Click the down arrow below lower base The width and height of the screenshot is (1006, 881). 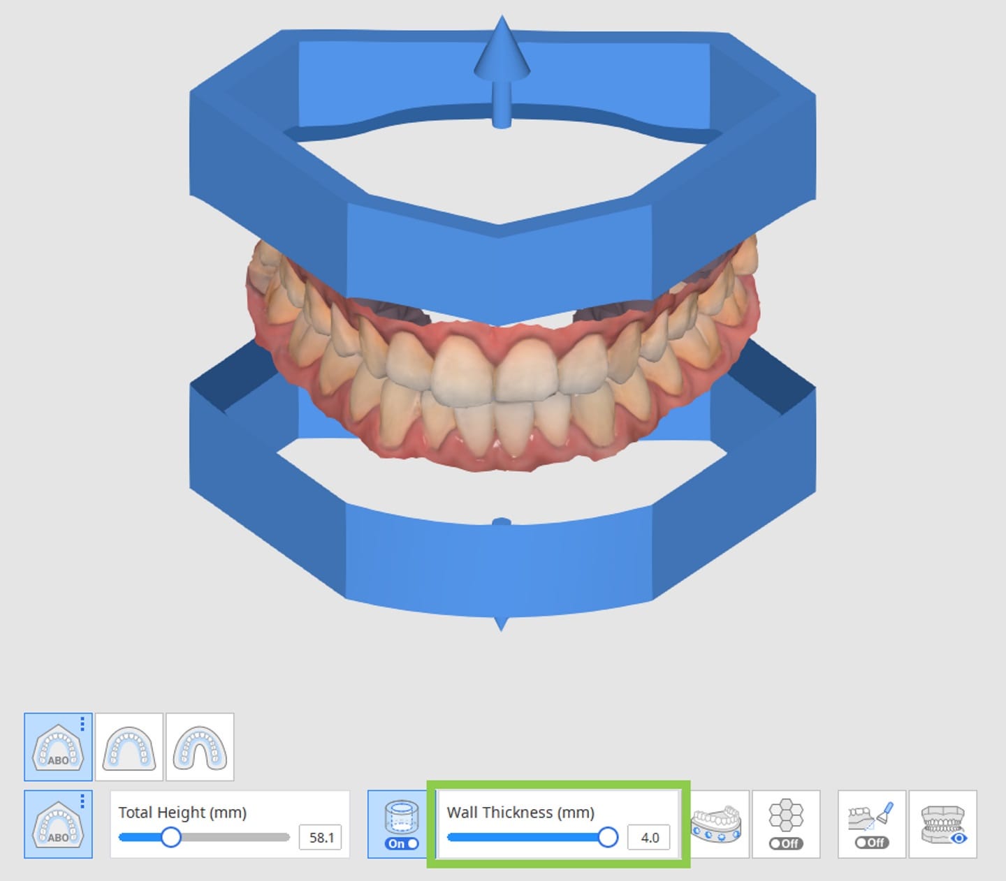[x=501, y=624]
